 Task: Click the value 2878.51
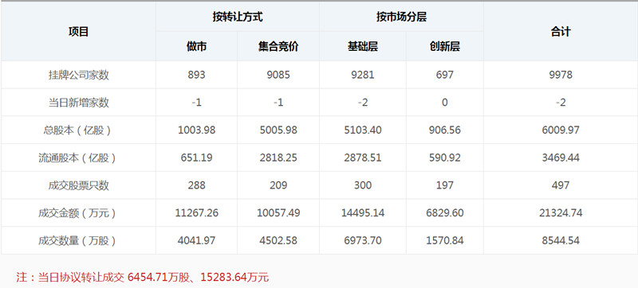pyautogui.click(x=363, y=158)
